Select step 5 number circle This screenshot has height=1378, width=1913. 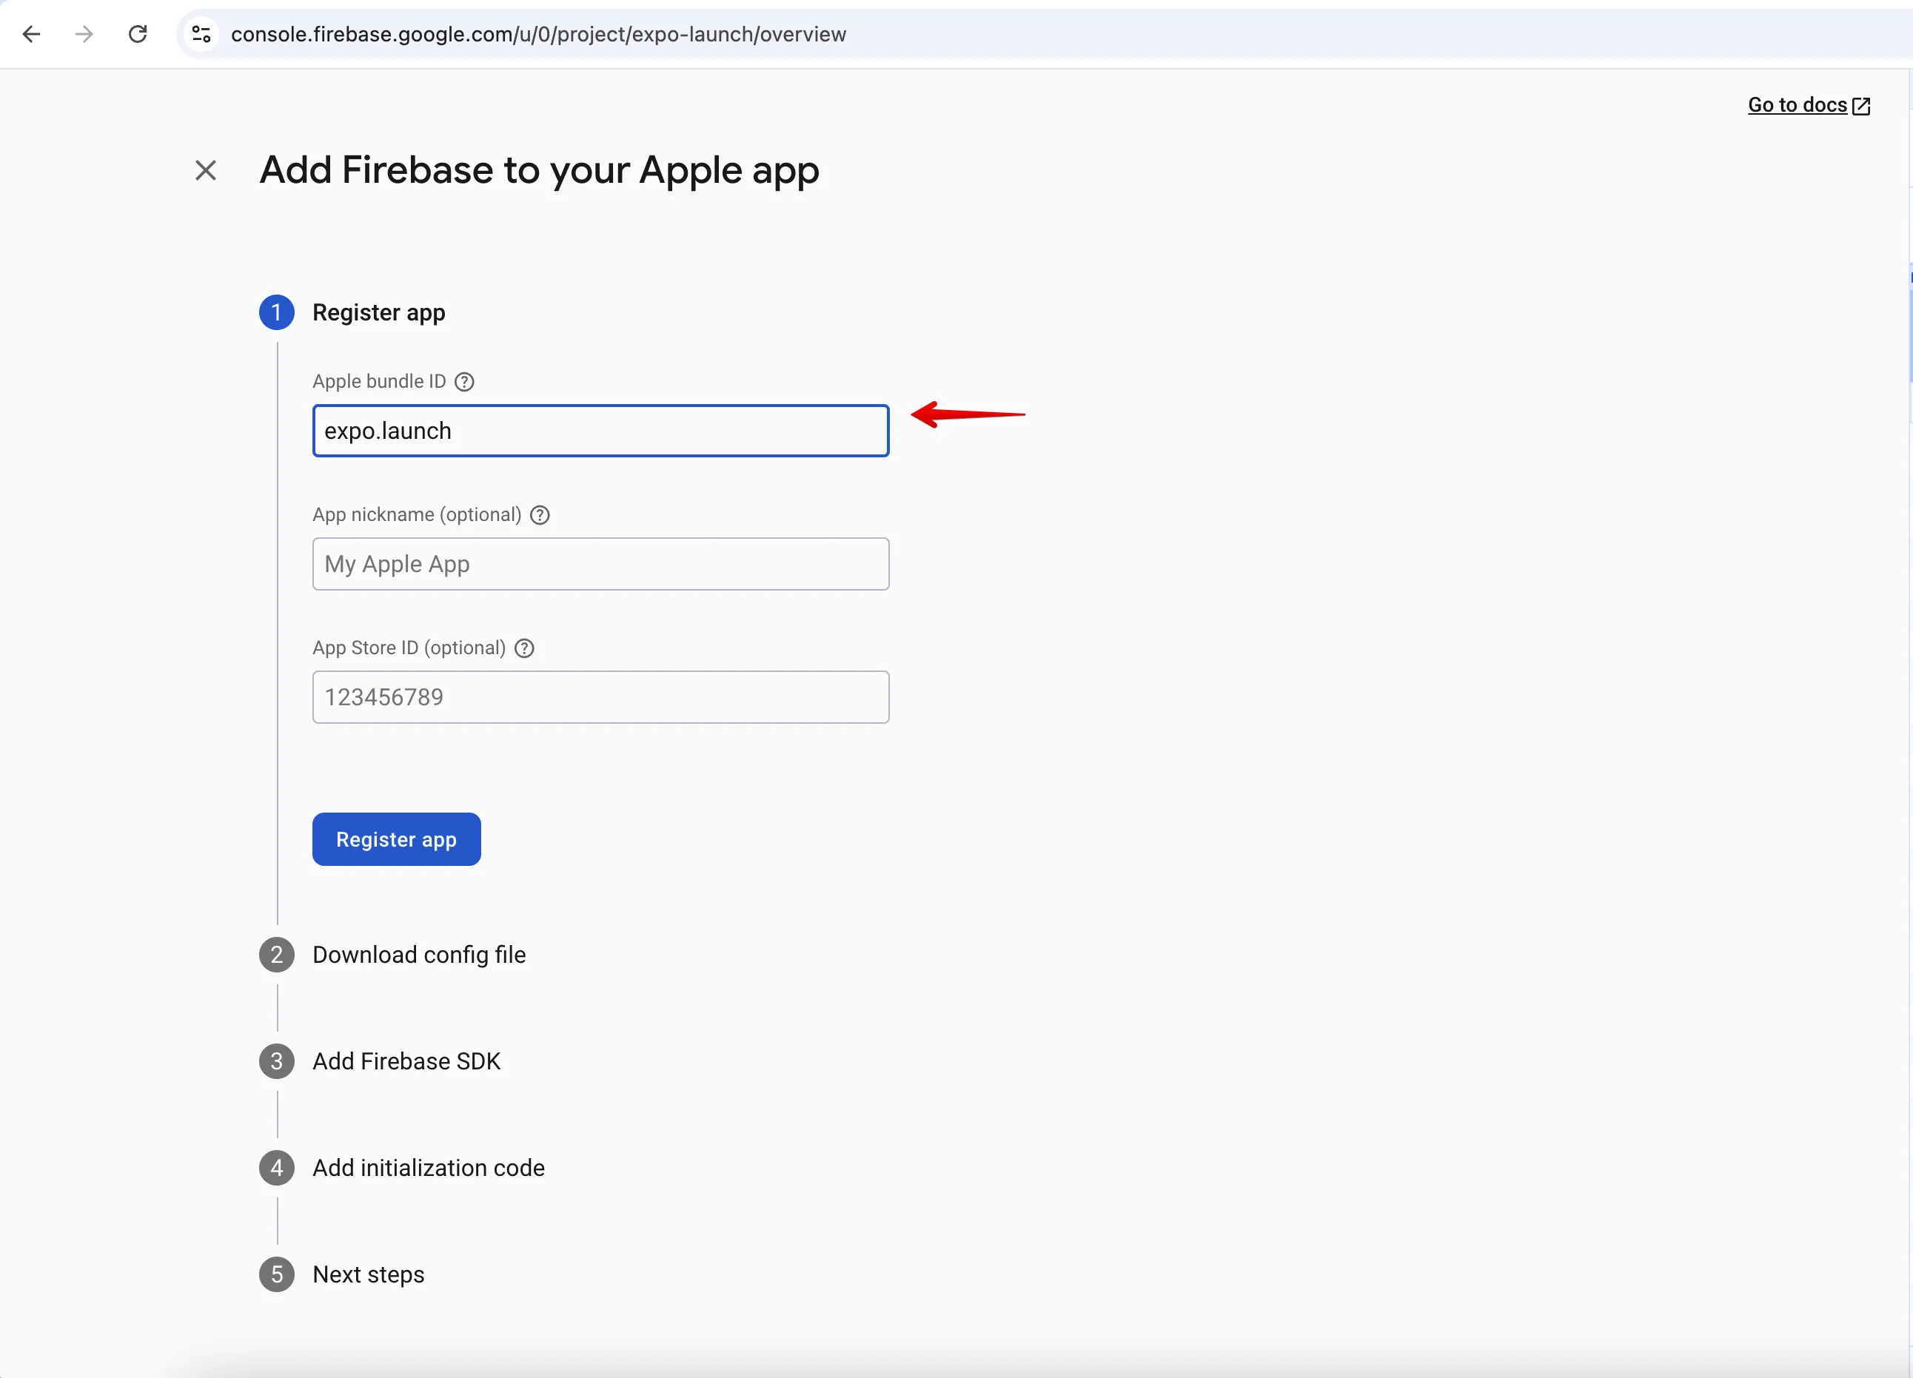pos(277,1274)
